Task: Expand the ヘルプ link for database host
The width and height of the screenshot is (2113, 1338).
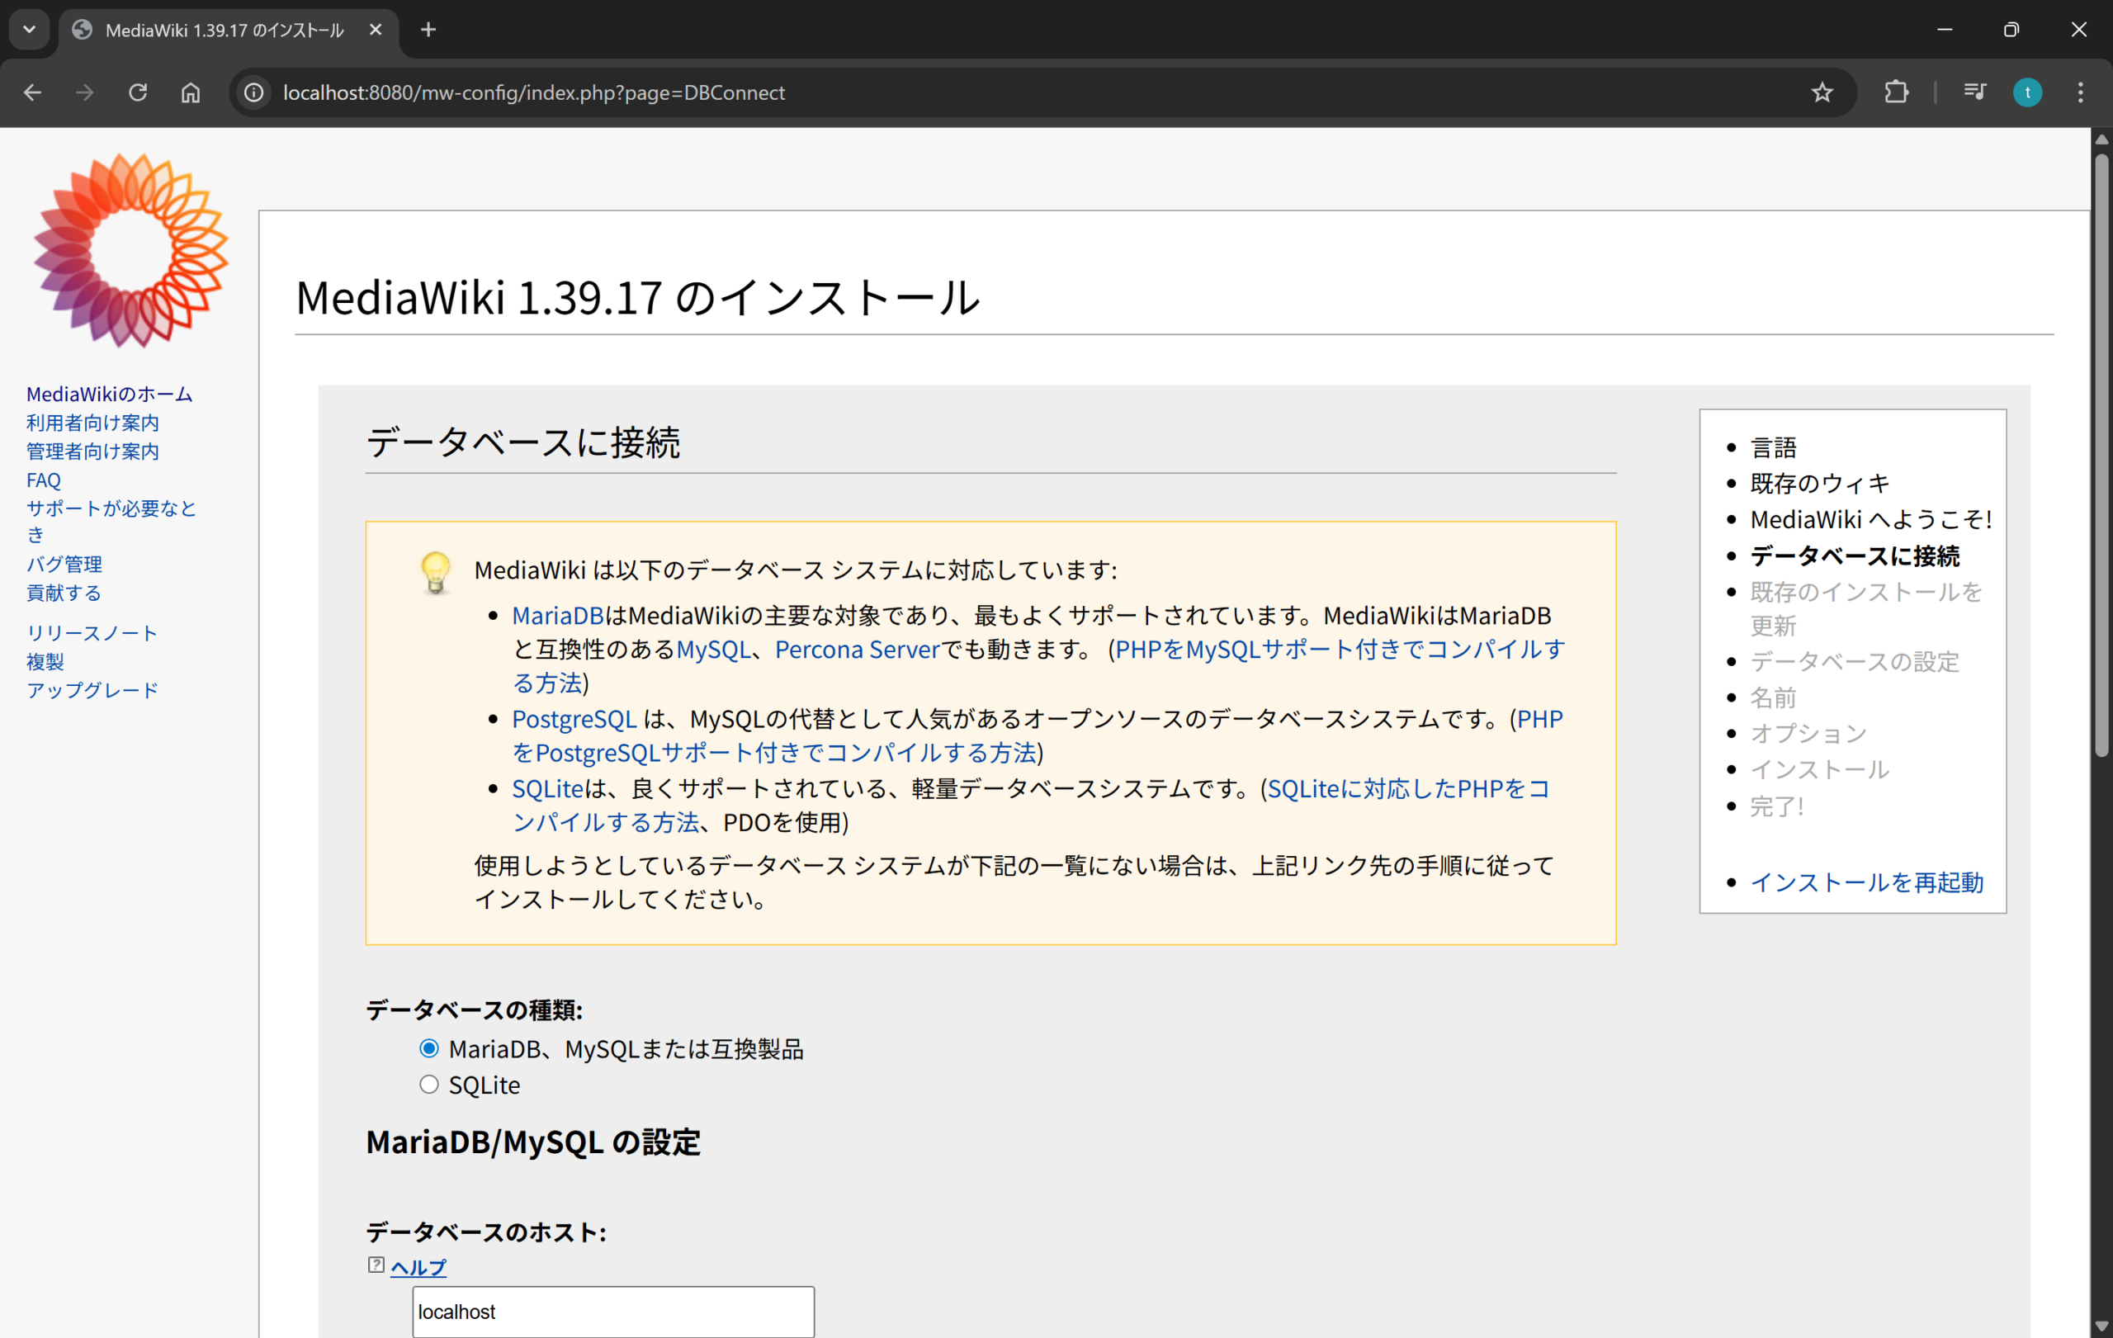Action: (418, 1267)
